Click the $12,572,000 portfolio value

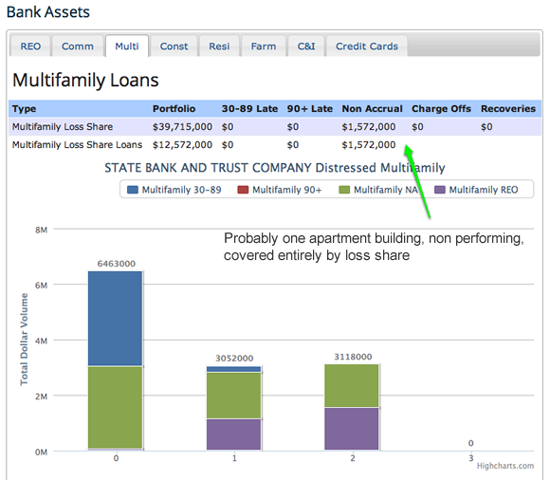point(182,145)
